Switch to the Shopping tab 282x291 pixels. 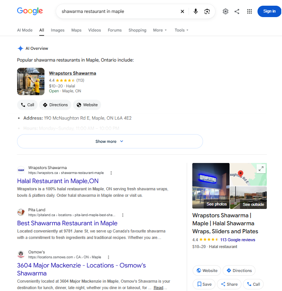pyautogui.click(x=137, y=30)
